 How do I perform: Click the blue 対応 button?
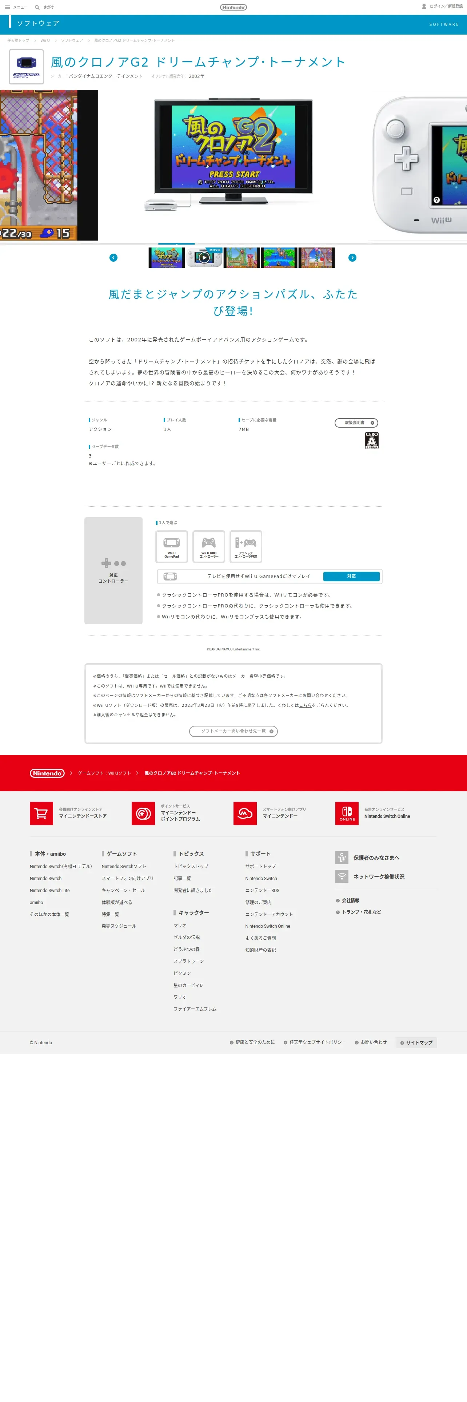[351, 577]
